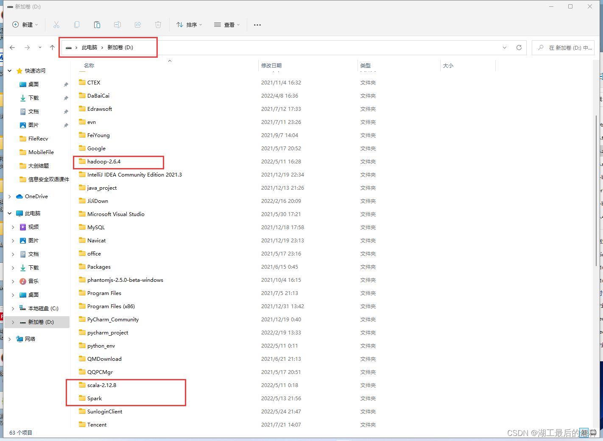Image resolution: width=603 pixels, height=441 pixels.
Task: Select 下载 under quick access
Action: point(33,98)
